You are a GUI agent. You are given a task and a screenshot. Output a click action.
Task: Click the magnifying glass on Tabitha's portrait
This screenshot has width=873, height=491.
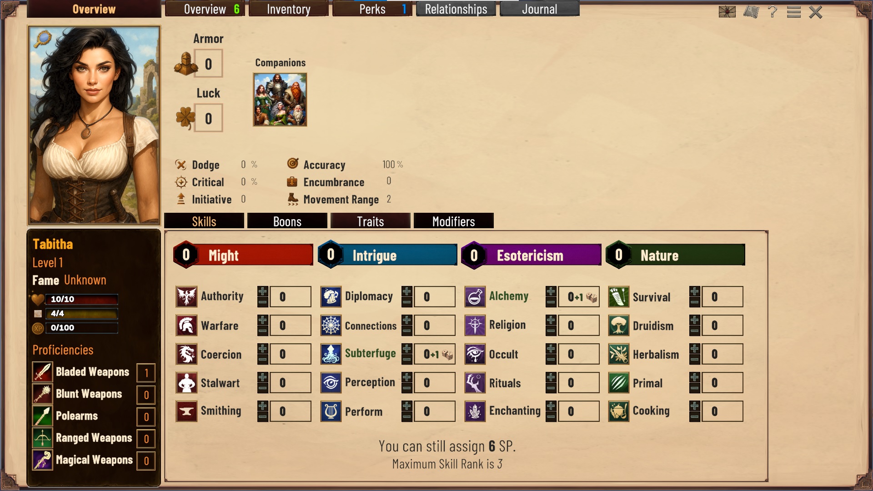(43, 39)
